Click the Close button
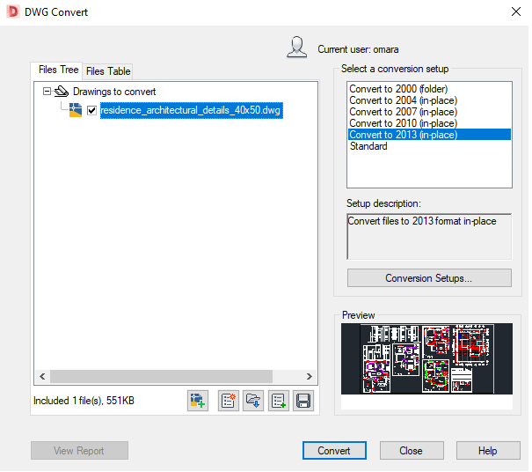Image resolution: width=532 pixels, height=472 pixels. 412,451
